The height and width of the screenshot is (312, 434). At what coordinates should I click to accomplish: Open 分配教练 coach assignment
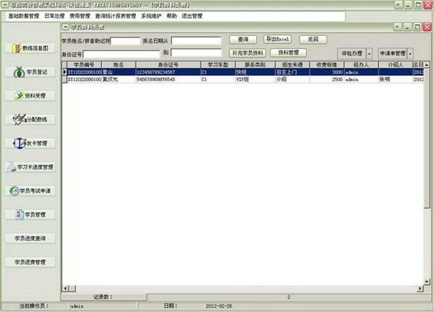(30, 119)
